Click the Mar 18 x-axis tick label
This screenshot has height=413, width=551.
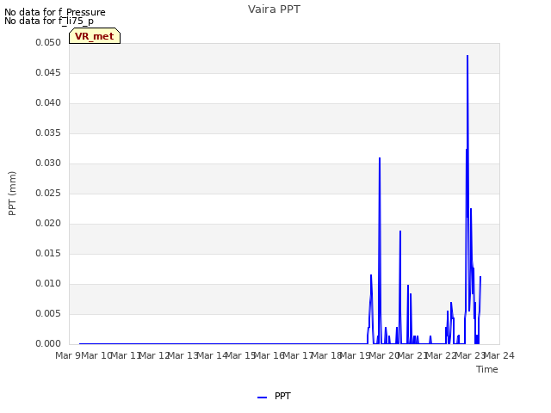coord(327,355)
